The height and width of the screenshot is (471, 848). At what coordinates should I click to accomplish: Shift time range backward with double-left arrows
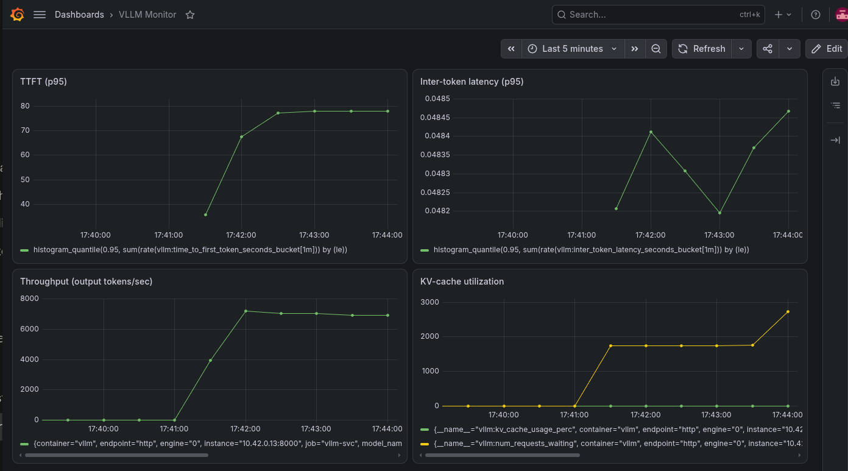point(511,49)
